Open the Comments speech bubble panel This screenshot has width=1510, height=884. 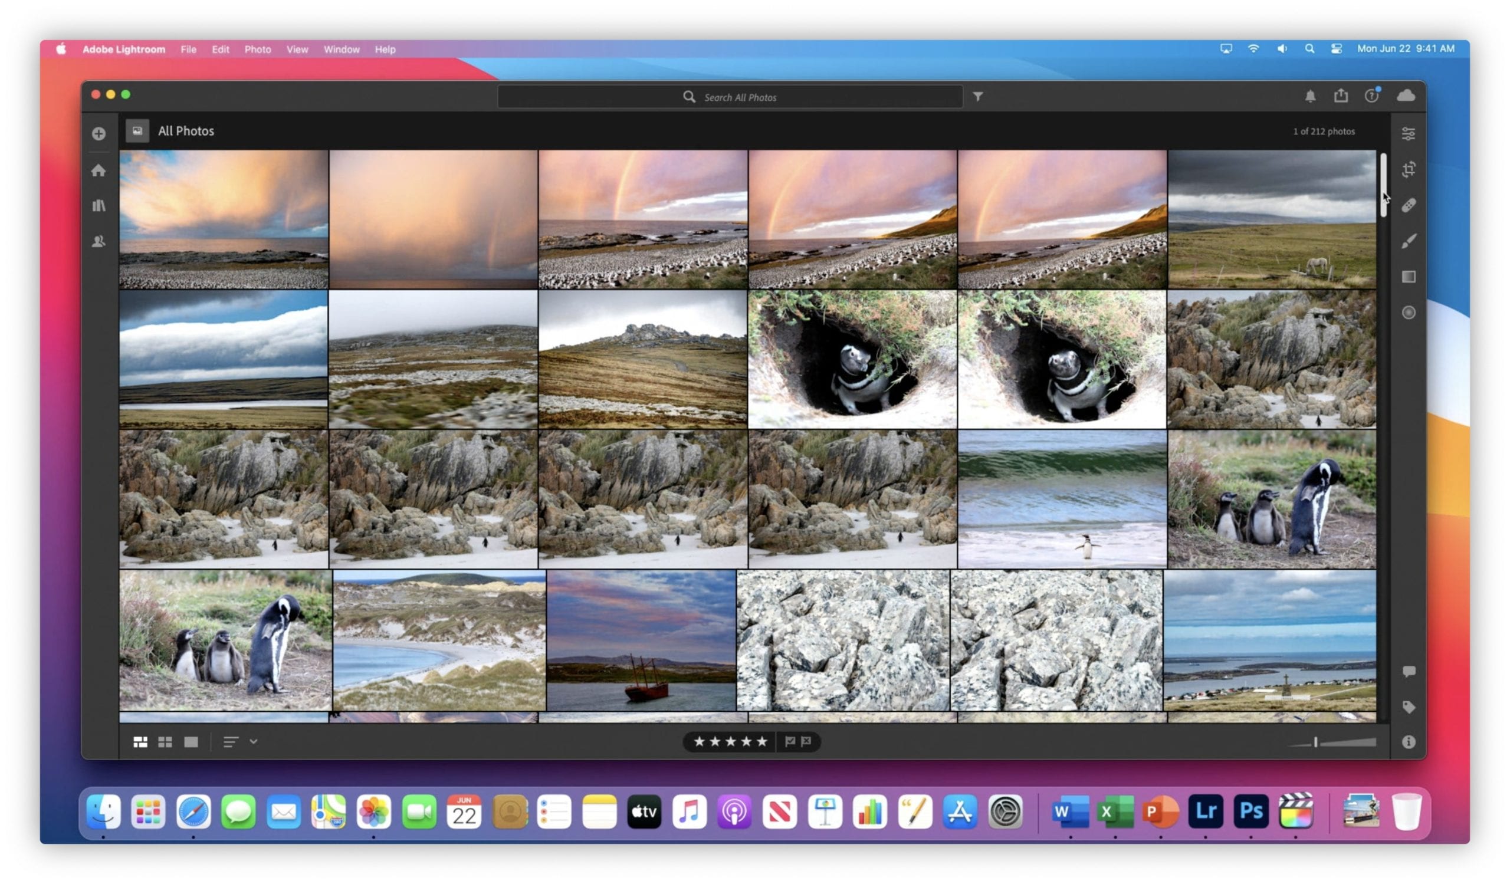[1408, 671]
